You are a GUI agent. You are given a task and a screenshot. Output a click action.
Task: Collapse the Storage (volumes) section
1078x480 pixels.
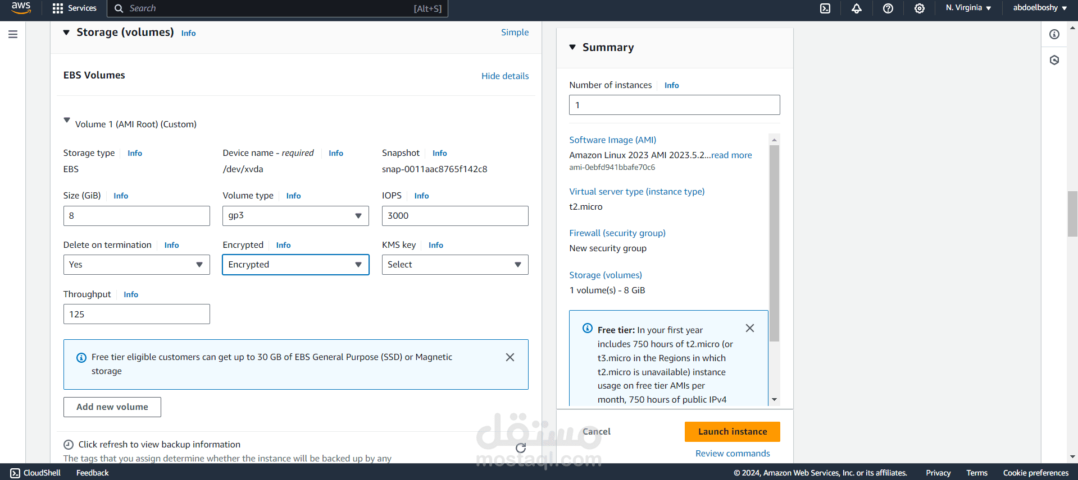pos(66,33)
